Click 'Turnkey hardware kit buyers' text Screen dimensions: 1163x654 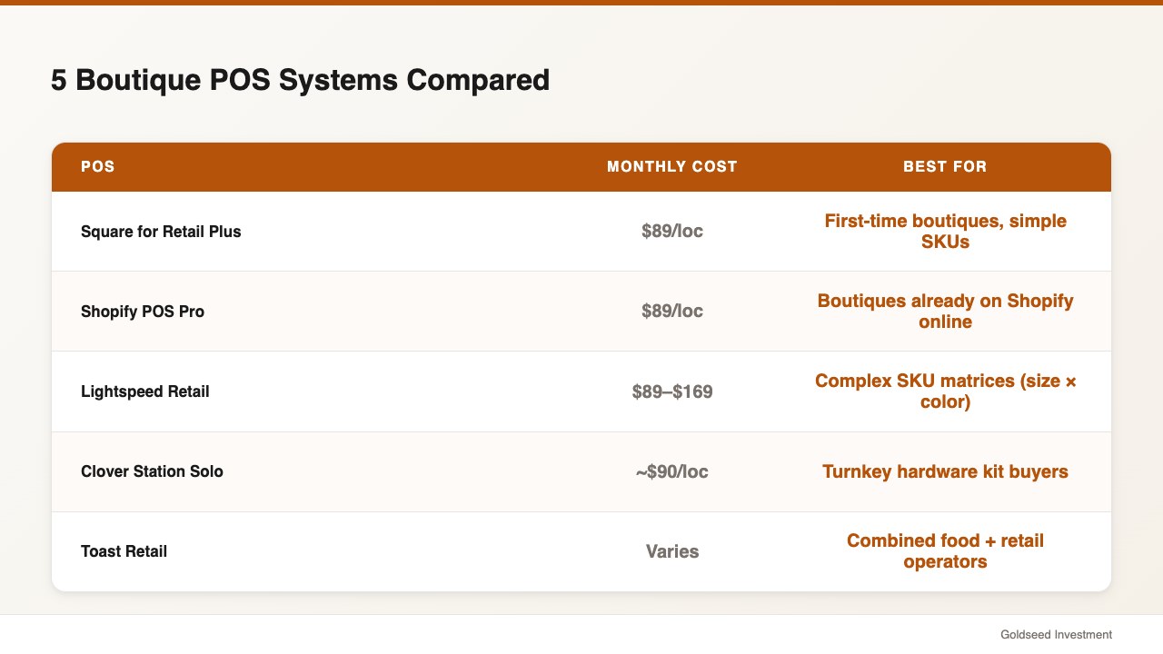(945, 471)
